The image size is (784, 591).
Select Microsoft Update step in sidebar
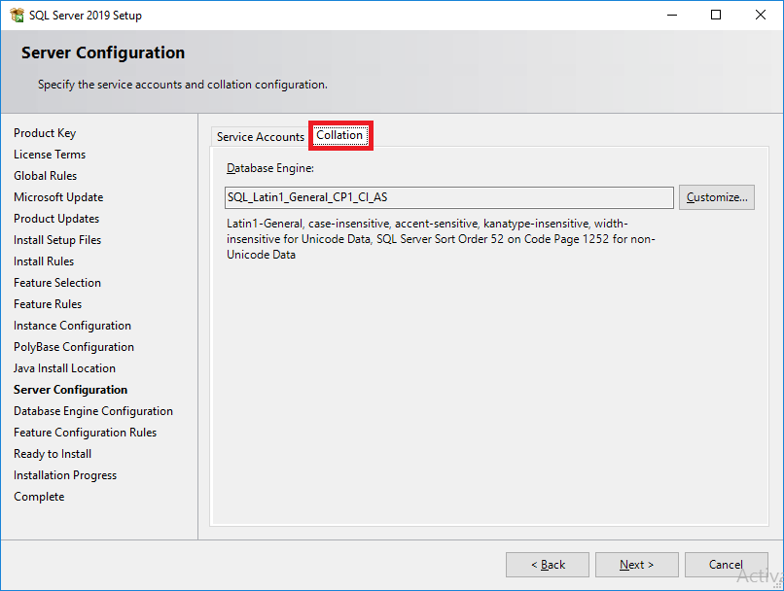(58, 197)
